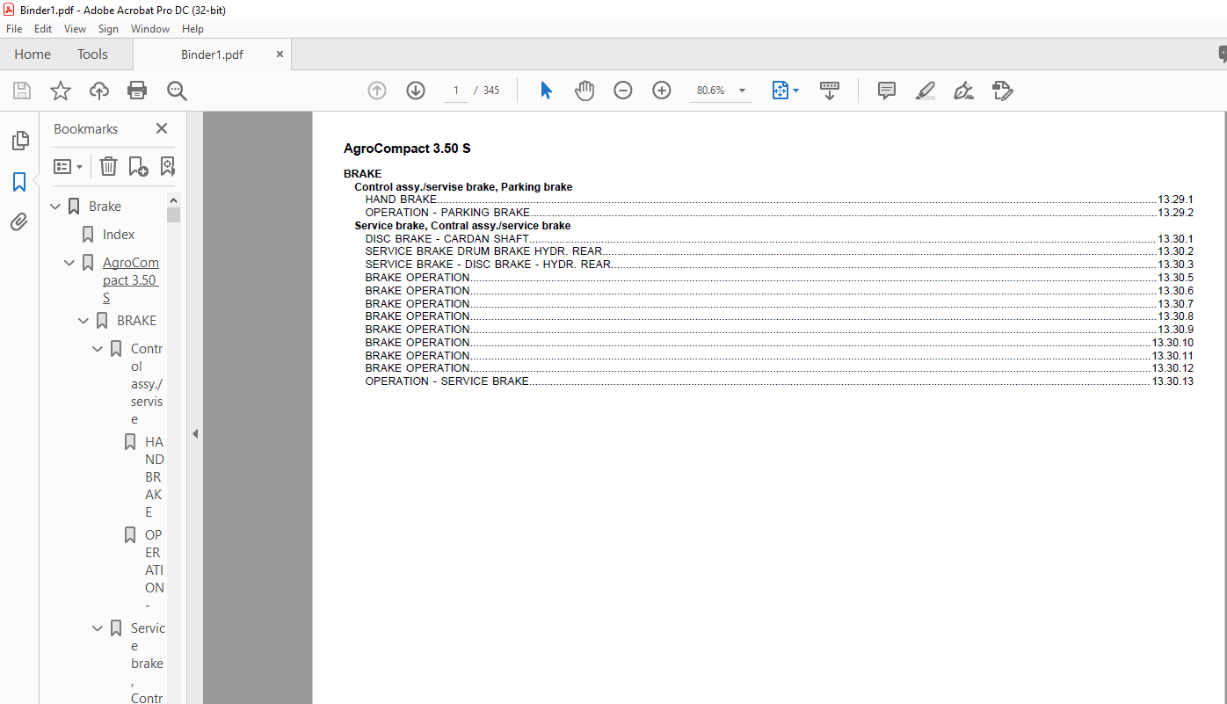Toggle the Bookmarks panel icon
1227x704 pixels.
click(19, 182)
